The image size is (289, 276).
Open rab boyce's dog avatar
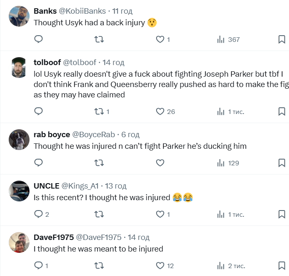tap(19, 140)
